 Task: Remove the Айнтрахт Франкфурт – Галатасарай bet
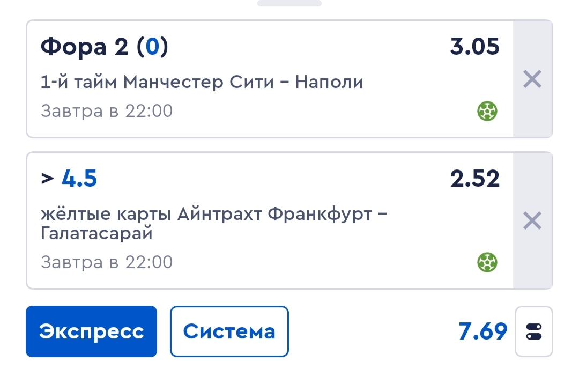[532, 220]
